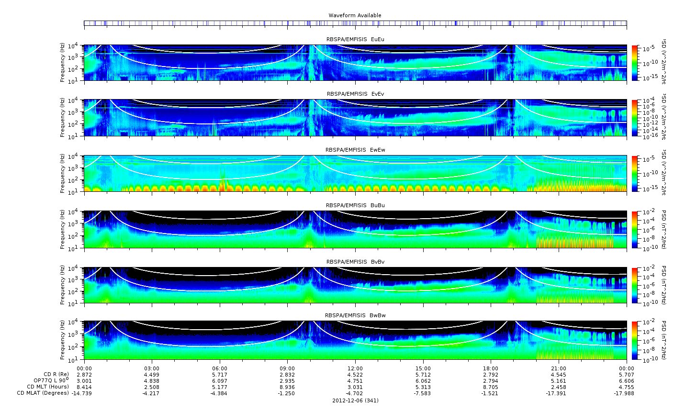Screen dimensions: 674x411
Task: Click the EvEv panel color scale bar
Action: pos(635,118)
